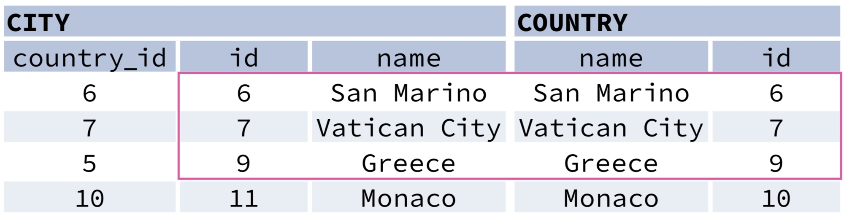
Task: Select the CITY id cell with value 9
Action: 243,163
